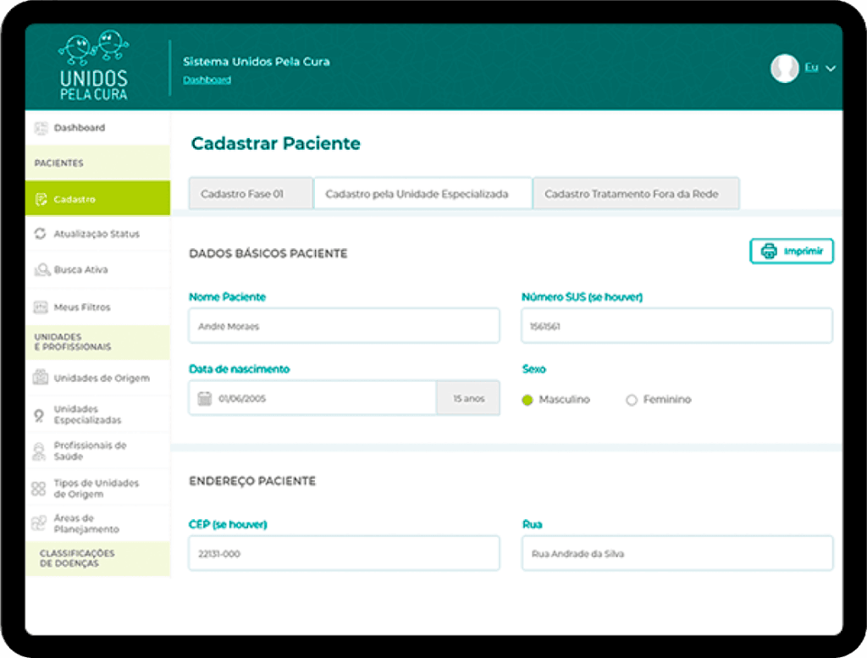Click the Cadastro form icon
The height and width of the screenshot is (658, 867).
[40, 200]
